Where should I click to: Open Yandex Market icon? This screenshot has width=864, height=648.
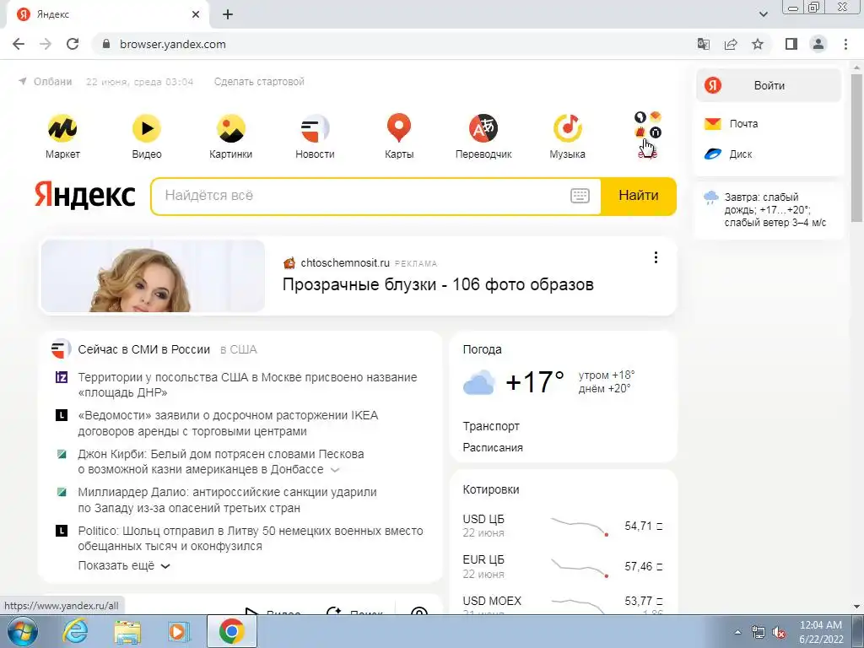click(62, 128)
